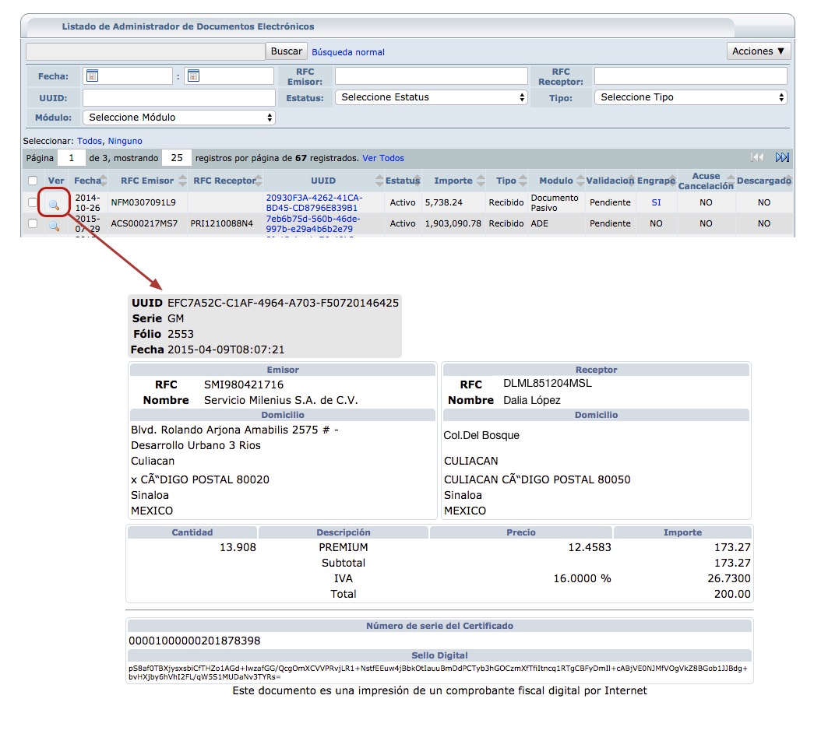Viewport: 814px width, 748px height.
Task: Focus the main search text field
Action: tap(146, 51)
